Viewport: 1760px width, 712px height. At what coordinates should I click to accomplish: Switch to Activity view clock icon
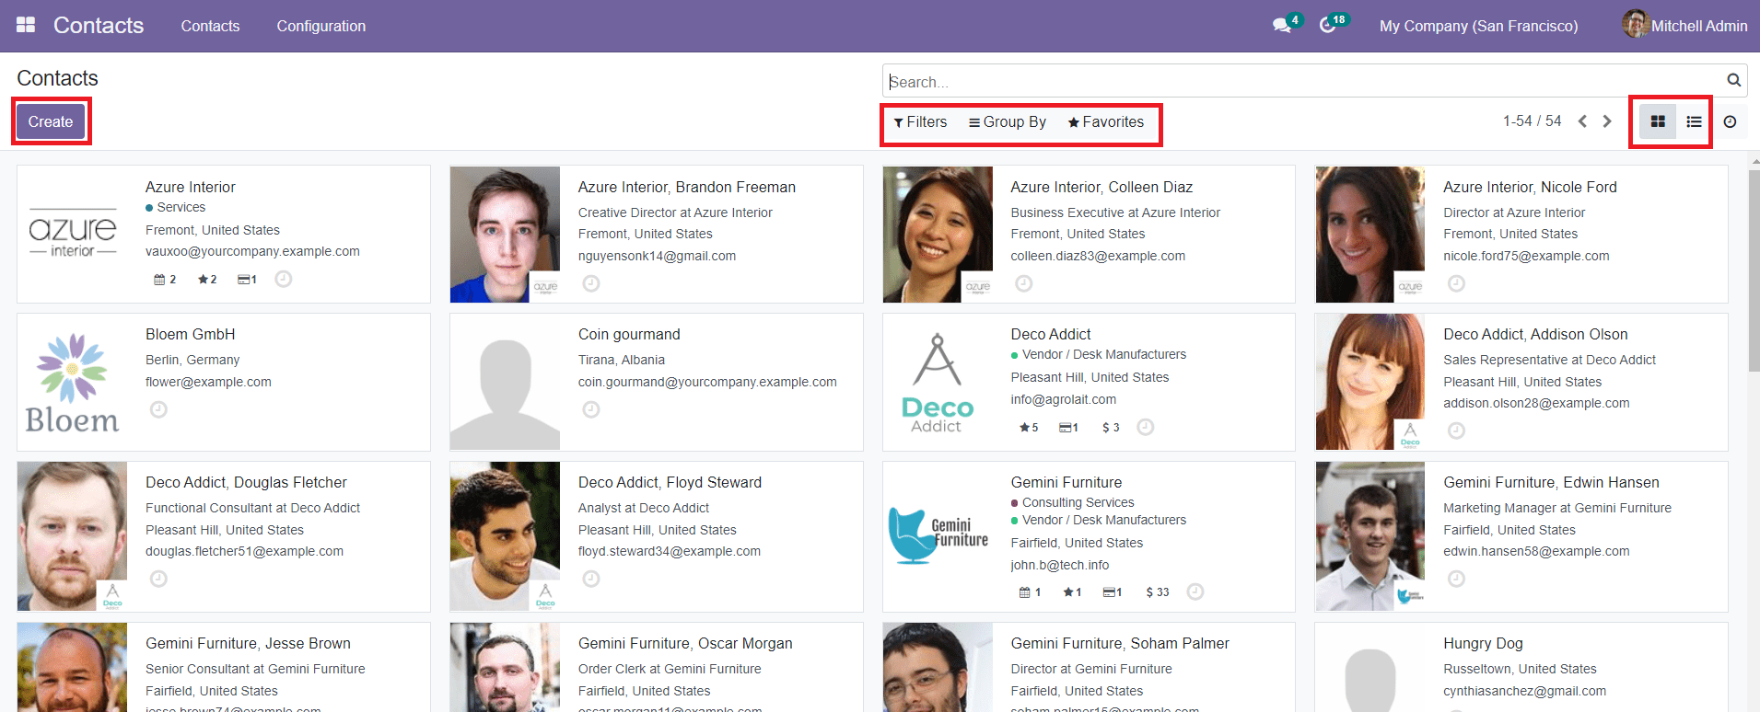pyautogui.click(x=1730, y=121)
